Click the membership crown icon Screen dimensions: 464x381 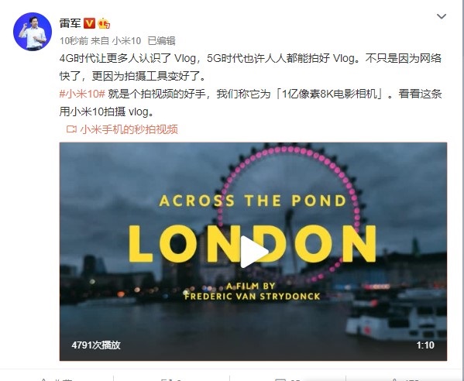tap(104, 23)
